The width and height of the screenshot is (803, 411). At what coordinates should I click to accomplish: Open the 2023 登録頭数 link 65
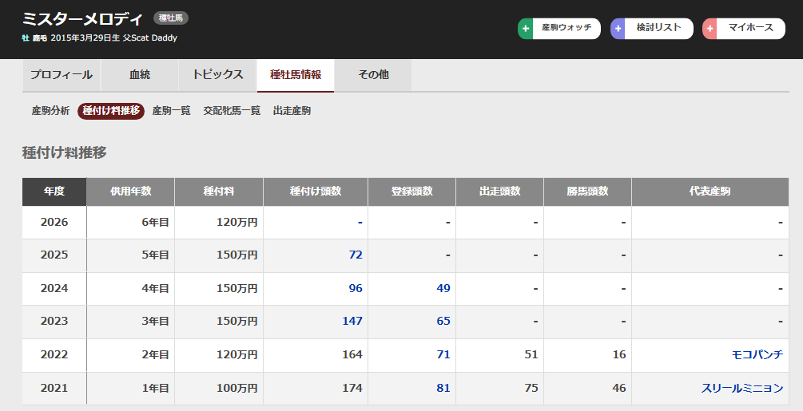point(443,321)
